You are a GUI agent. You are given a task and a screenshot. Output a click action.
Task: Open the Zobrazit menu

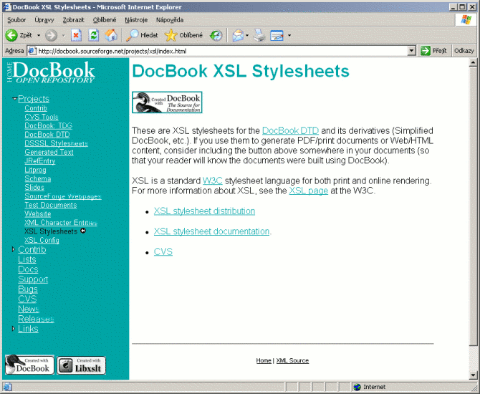click(74, 20)
